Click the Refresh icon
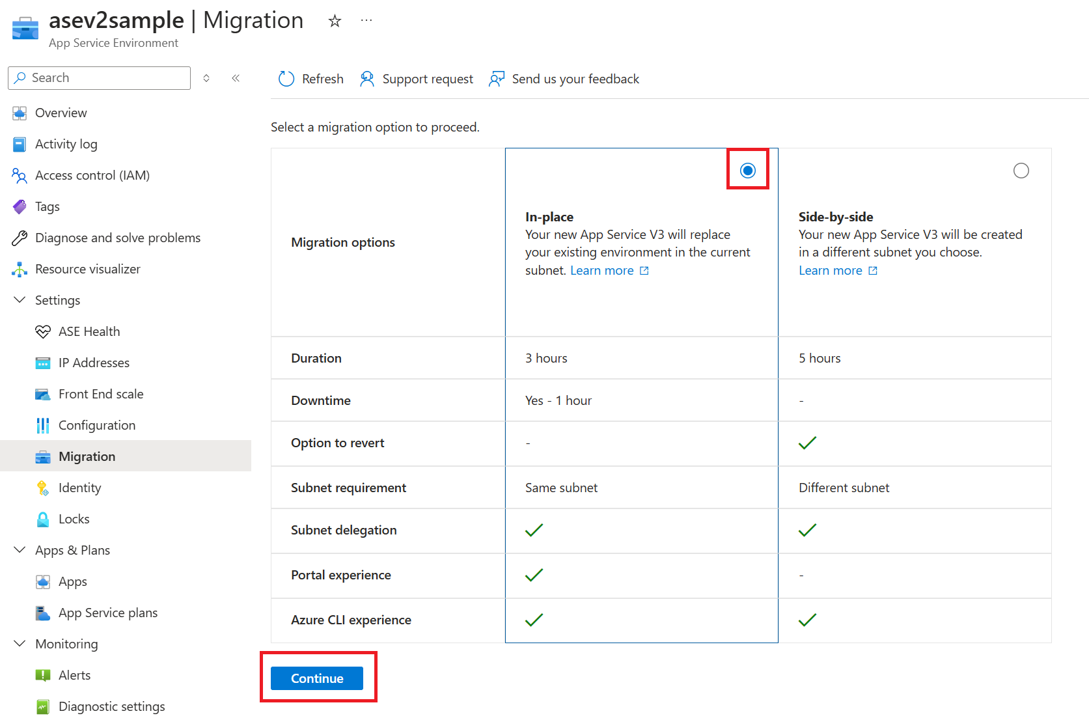The height and width of the screenshot is (720, 1089). point(286,79)
